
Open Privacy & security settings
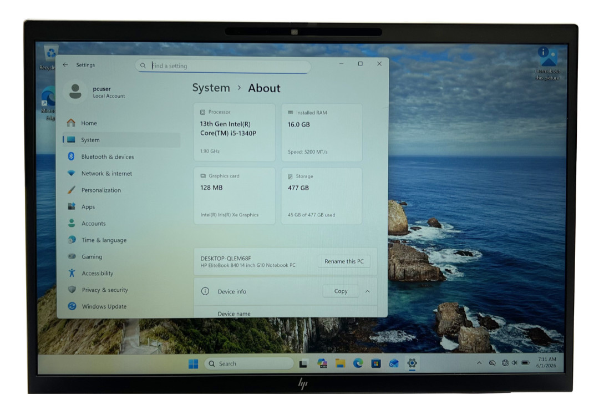[121, 290]
